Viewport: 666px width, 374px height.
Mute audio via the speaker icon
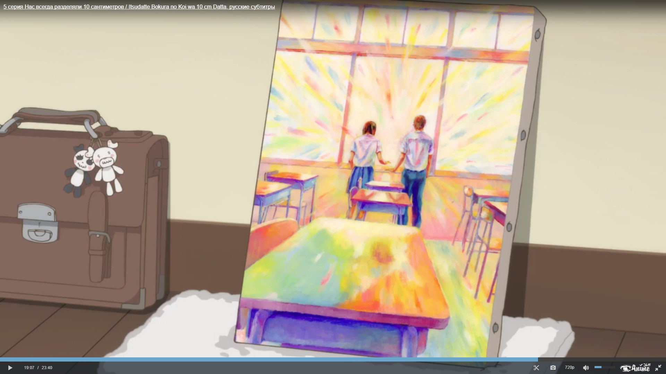tap(586, 368)
